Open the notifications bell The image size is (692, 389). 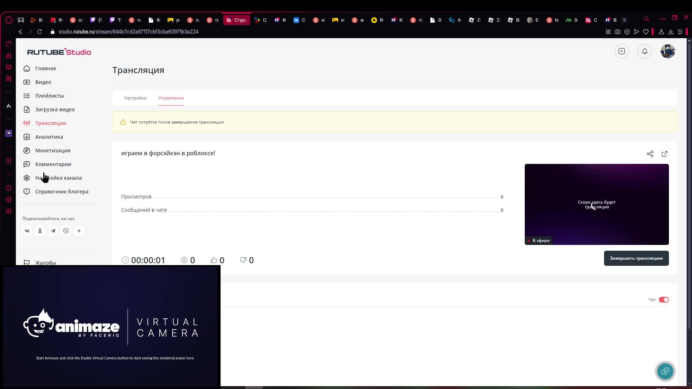[x=644, y=51]
